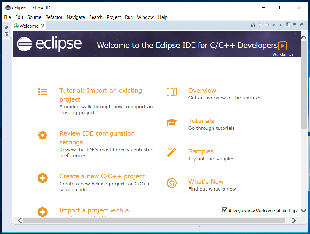The image size is (310, 234).
Task: Click the horizontal scrollbar right arrow
Action: [x=294, y=220]
